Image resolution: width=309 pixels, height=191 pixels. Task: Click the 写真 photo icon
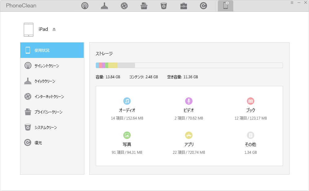coord(127,135)
